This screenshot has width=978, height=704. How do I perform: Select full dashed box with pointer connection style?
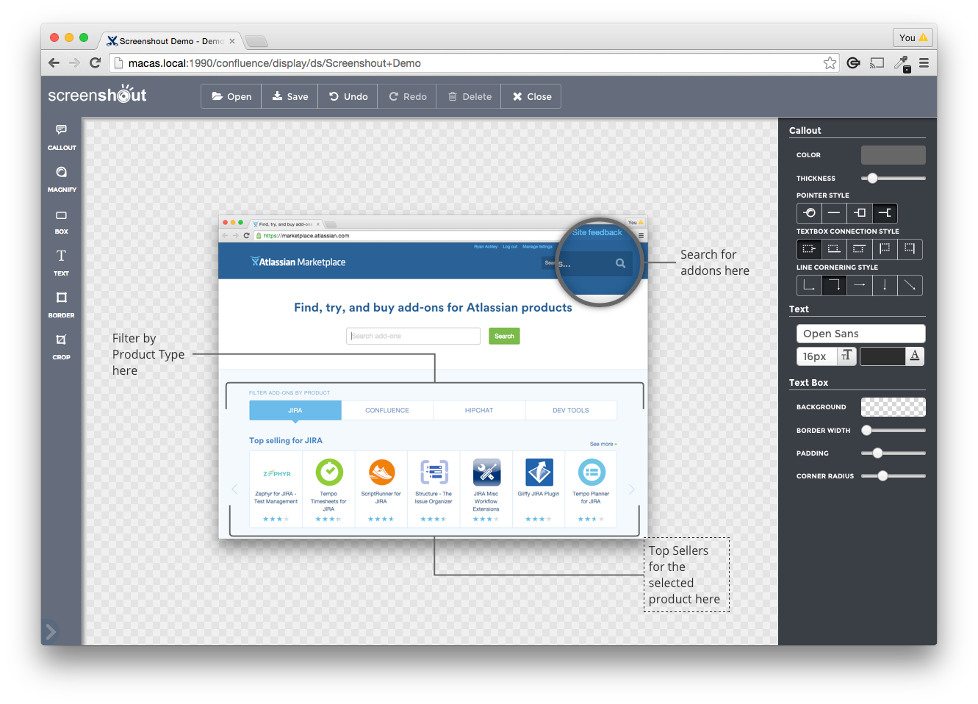pyautogui.click(x=810, y=249)
